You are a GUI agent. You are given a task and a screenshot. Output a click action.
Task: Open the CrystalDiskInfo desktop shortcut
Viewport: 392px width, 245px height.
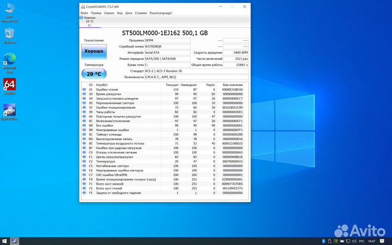(9, 112)
